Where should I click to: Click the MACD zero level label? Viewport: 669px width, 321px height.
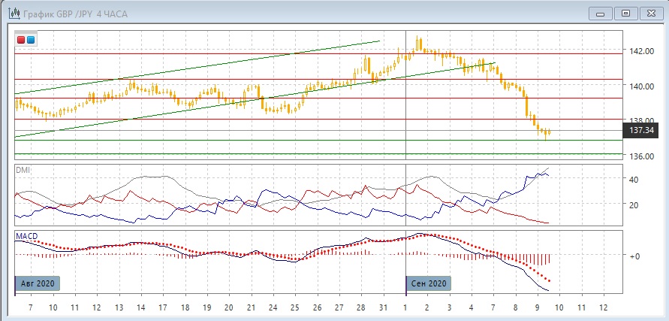point(634,256)
